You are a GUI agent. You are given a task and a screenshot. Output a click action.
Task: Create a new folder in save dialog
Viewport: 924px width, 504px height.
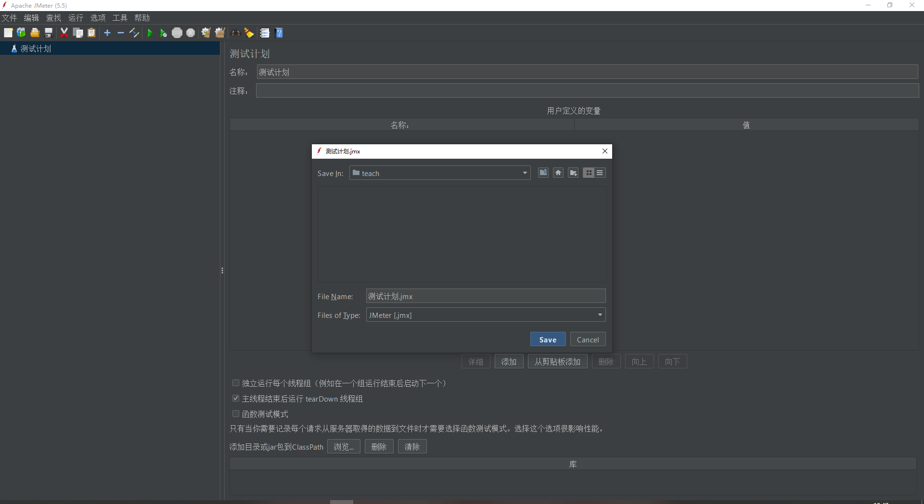click(x=573, y=173)
